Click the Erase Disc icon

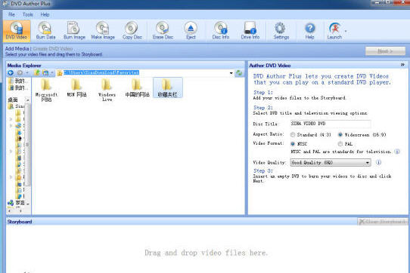163,31
